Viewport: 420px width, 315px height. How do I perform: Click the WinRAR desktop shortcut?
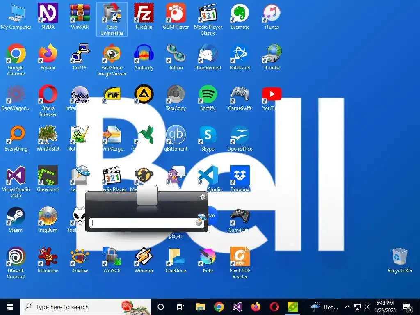click(x=80, y=17)
